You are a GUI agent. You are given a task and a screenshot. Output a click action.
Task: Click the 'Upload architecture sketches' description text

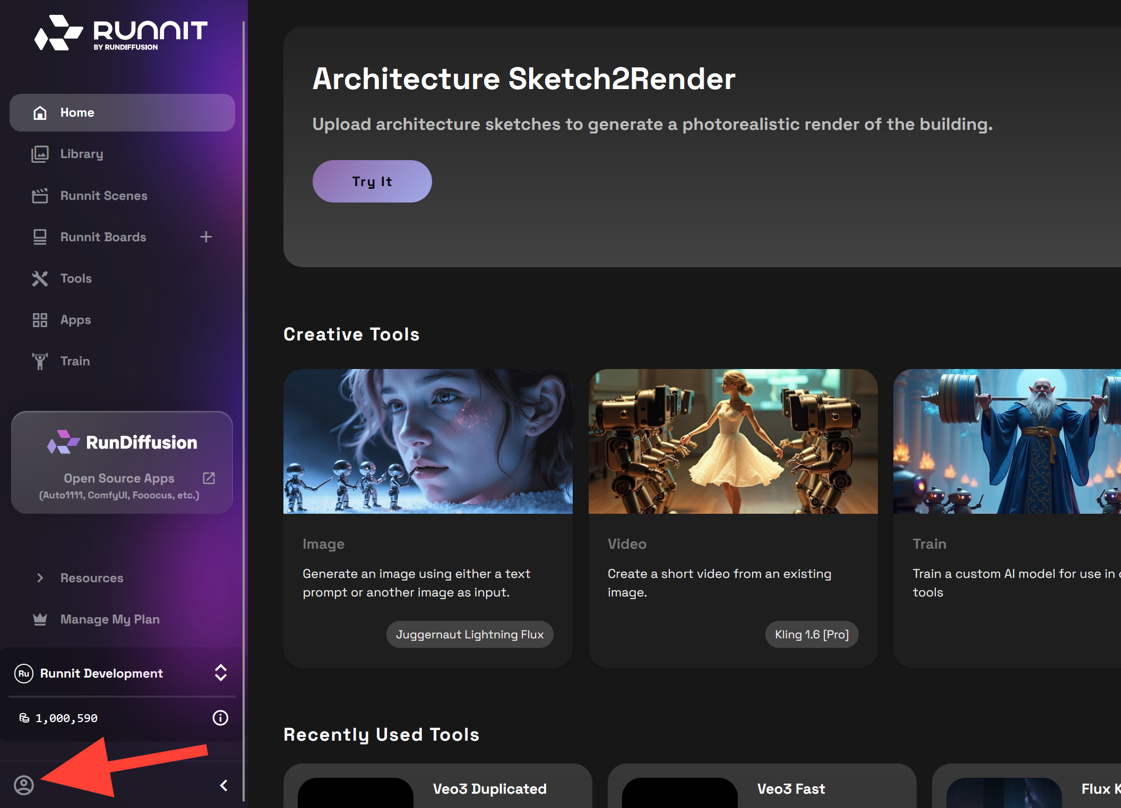(652, 124)
